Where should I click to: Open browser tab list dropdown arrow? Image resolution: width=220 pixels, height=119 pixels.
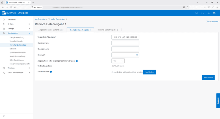click(x=197, y=2)
